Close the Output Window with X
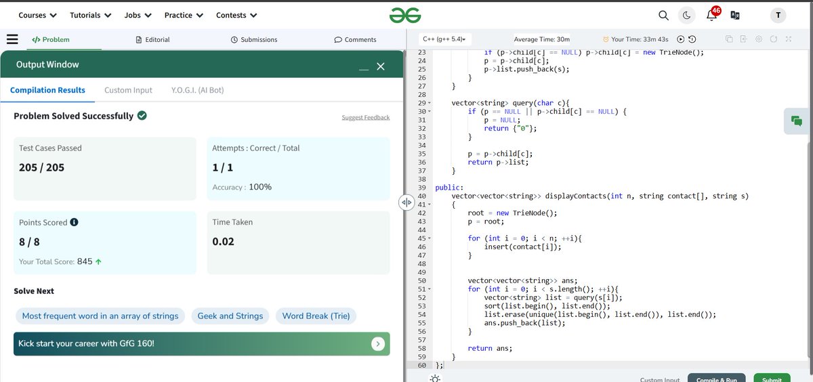Screen dimensions: 813x382 (381, 66)
